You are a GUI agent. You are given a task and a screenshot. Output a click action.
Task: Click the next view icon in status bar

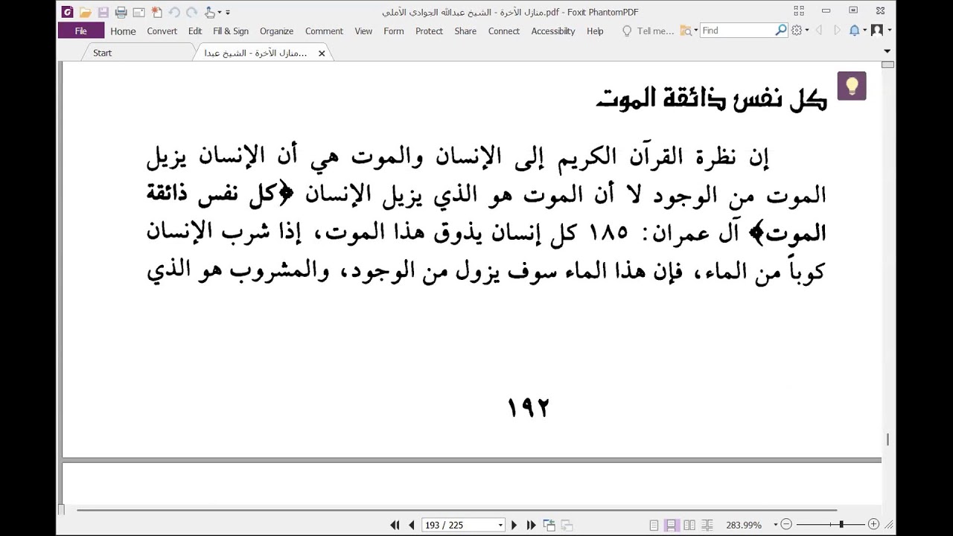(x=566, y=525)
